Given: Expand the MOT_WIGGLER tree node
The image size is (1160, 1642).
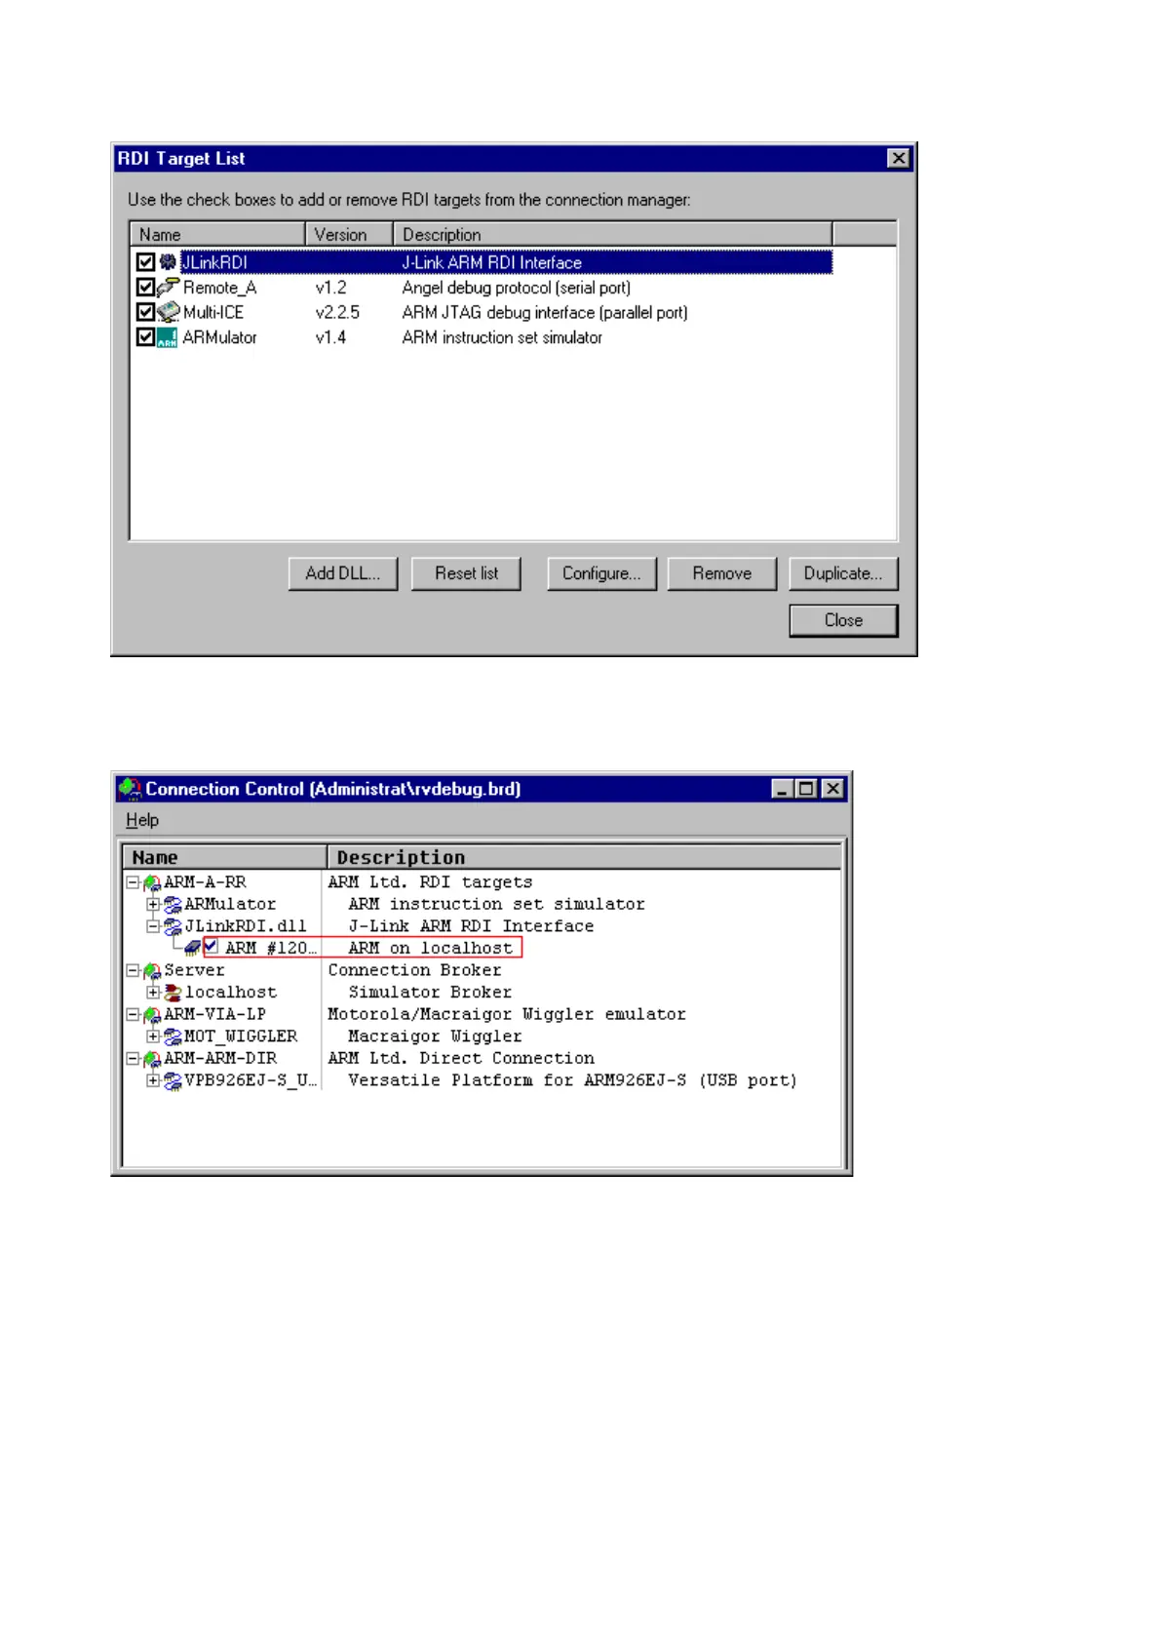Looking at the screenshot, I should pos(153,1036).
